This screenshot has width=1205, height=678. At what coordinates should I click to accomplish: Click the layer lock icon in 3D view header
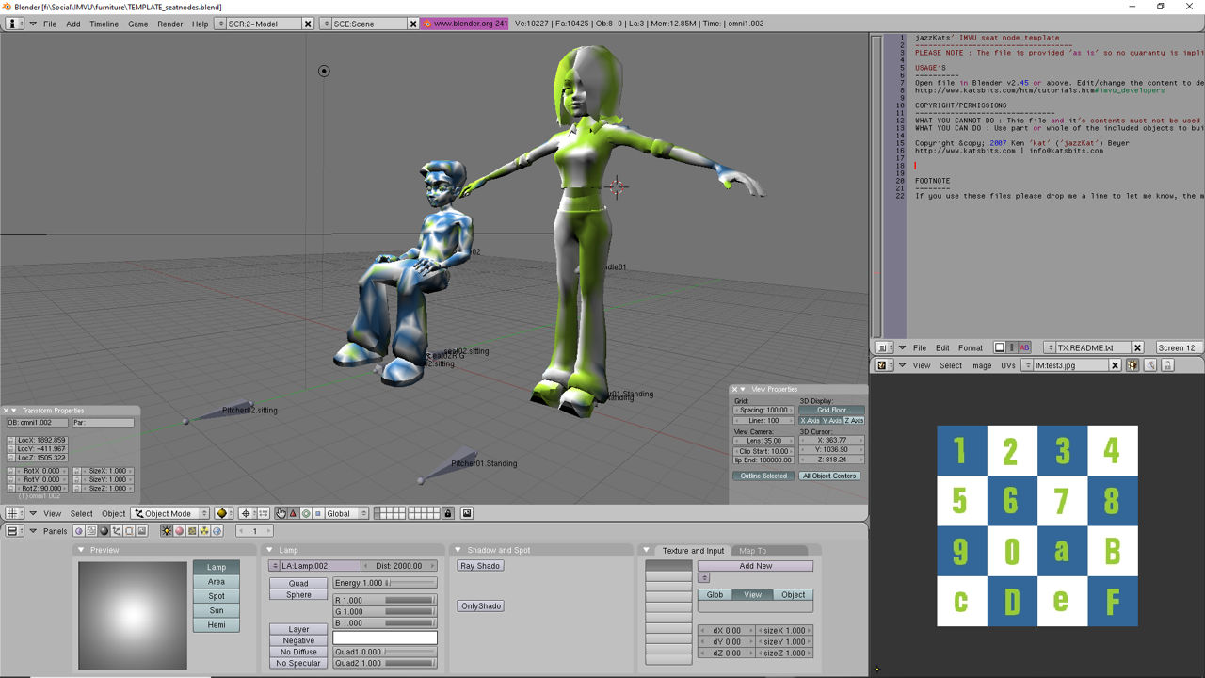pos(447,513)
